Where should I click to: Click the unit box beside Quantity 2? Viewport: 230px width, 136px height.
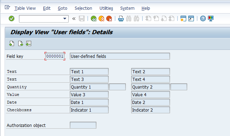tap(179, 87)
